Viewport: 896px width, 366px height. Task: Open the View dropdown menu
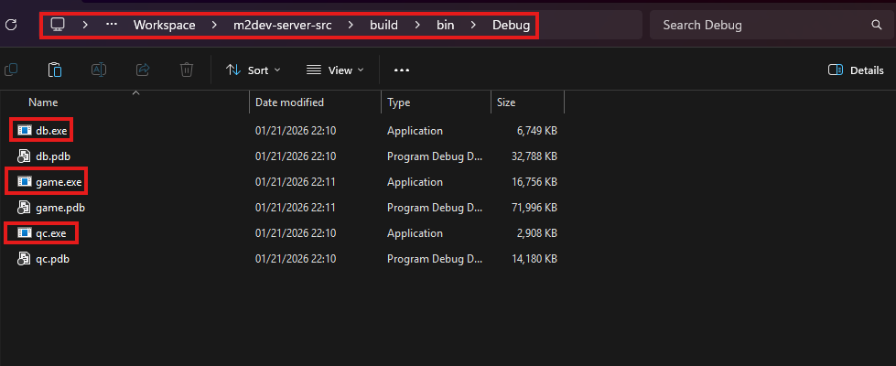click(335, 70)
